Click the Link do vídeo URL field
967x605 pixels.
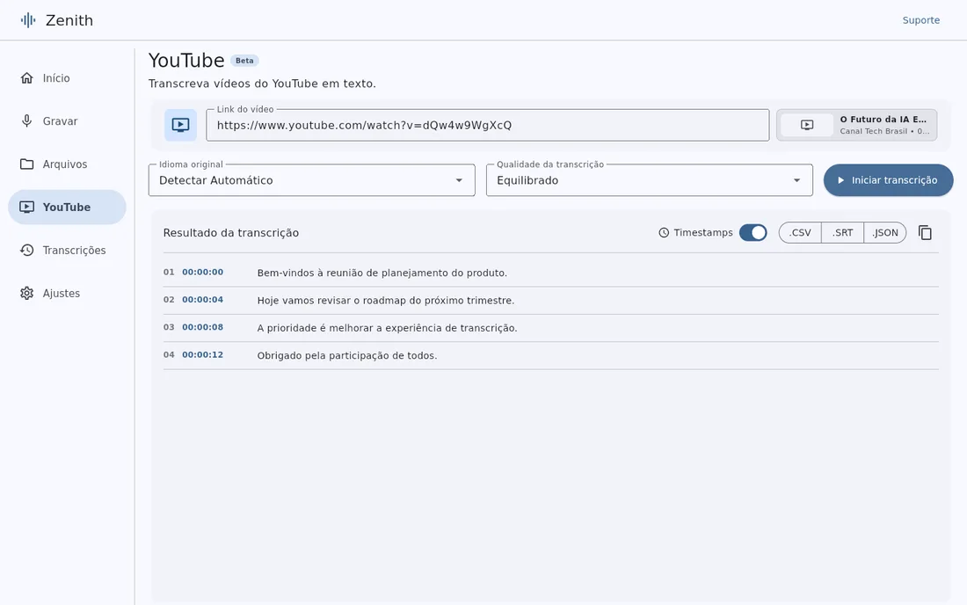click(x=488, y=125)
